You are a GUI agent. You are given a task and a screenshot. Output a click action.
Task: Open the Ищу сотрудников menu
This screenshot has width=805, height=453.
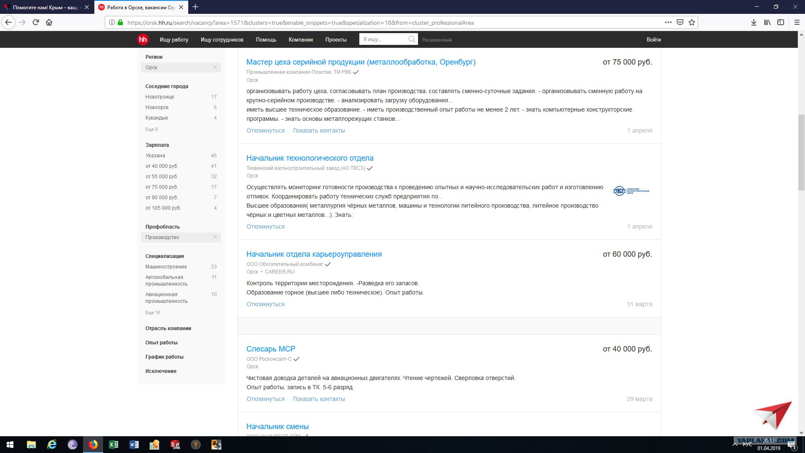[222, 39]
